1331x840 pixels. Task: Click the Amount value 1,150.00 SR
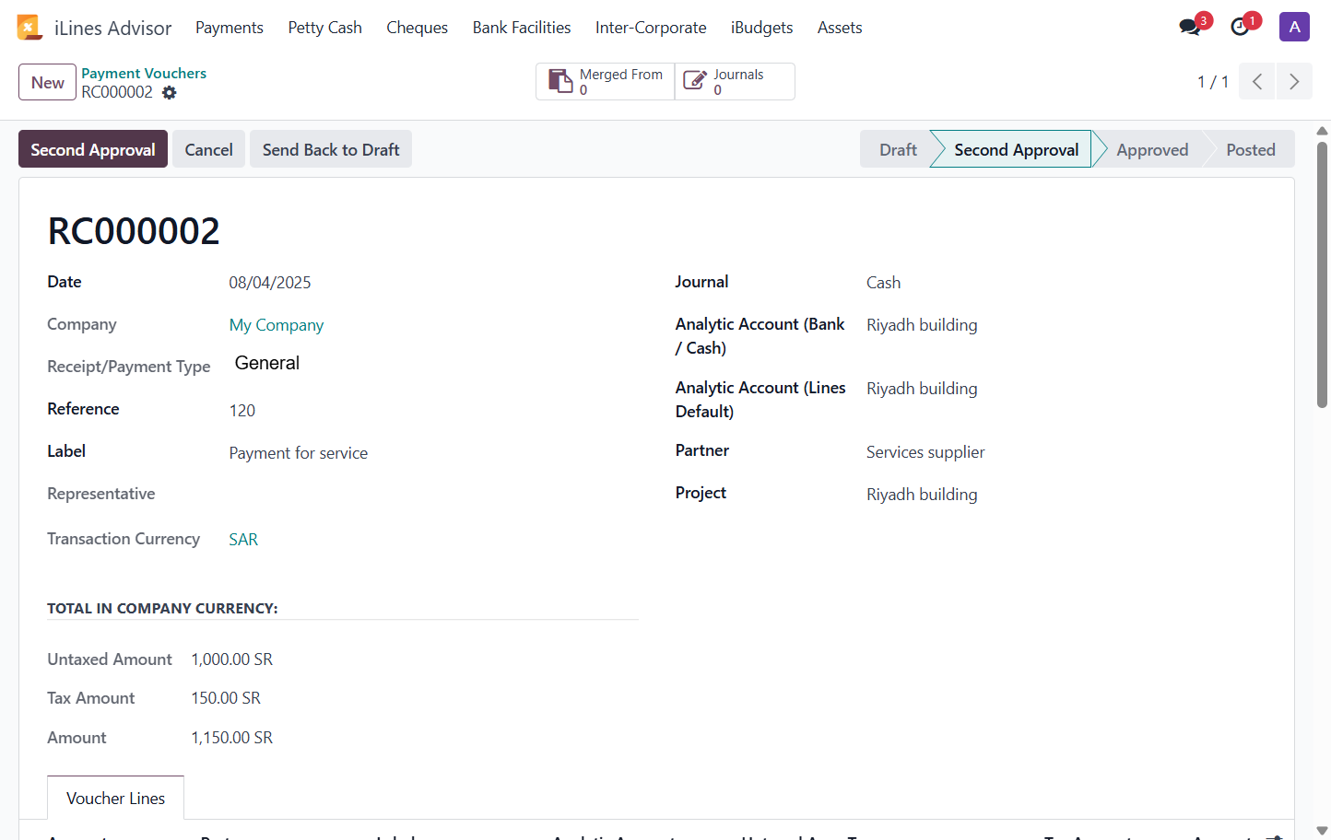point(232,738)
